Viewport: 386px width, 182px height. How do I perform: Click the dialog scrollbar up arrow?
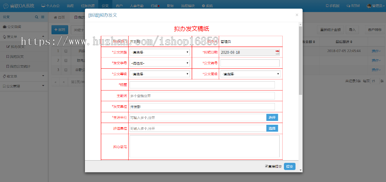coord(300,24)
